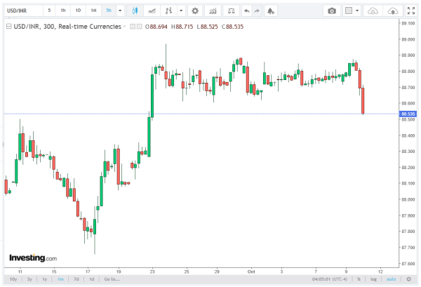Screen dimensions: 421x287
Task: Expand the bar style dropdown arrow
Action: point(182,11)
